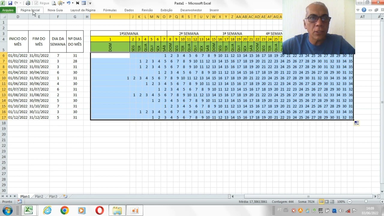Switch to the Plan2 sheet tab
384x216 pixels.
(x=39, y=196)
